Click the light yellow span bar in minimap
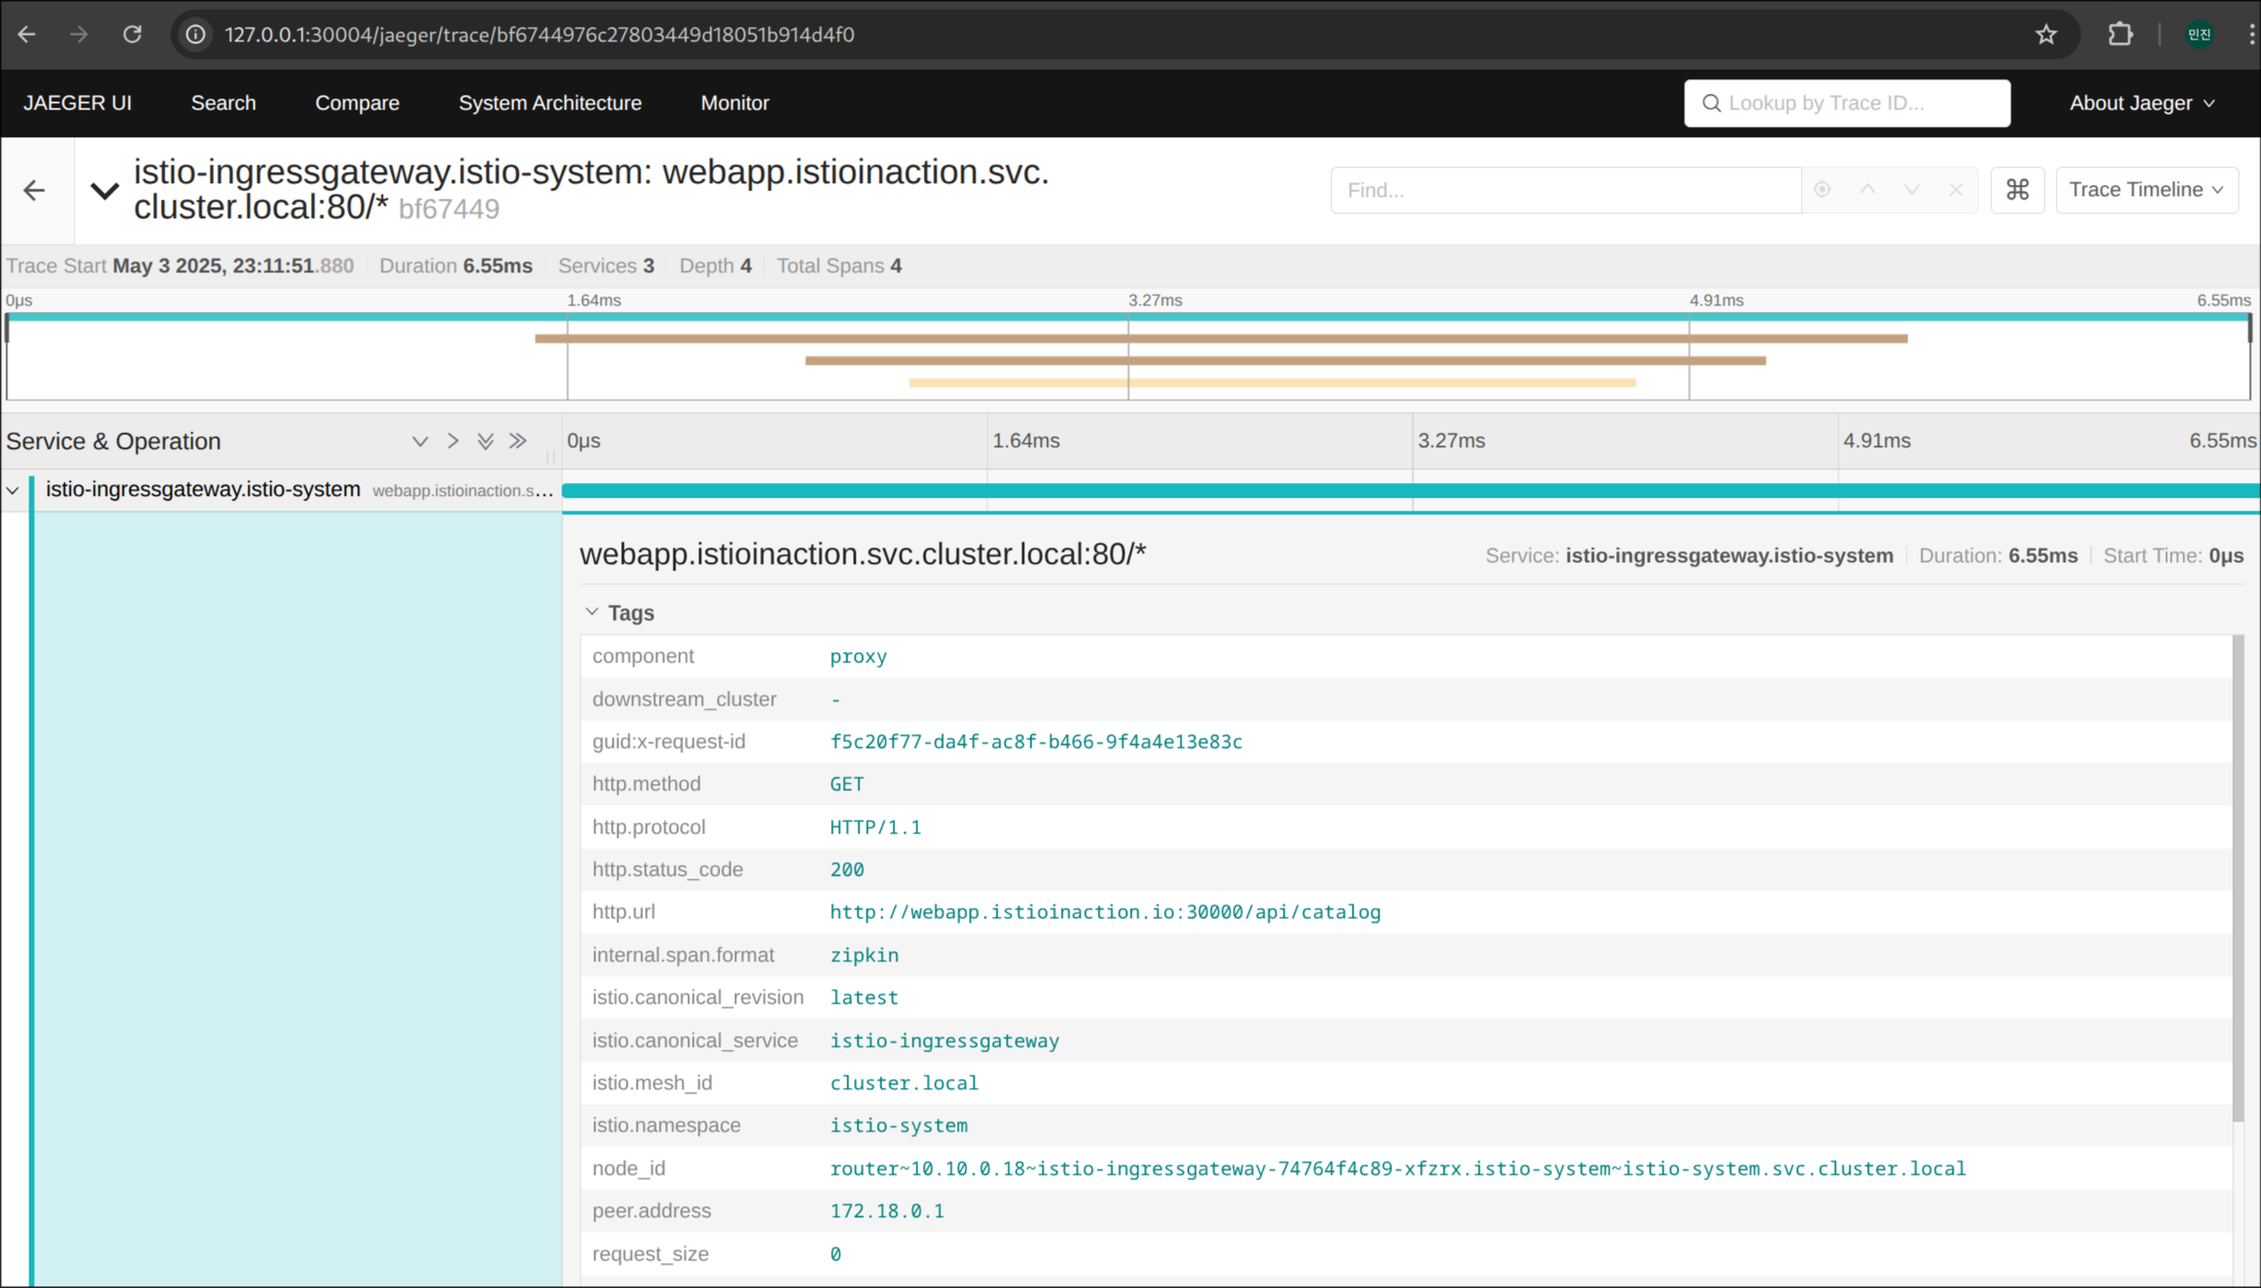The image size is (2261, 1288). [x=1273, y=383]
